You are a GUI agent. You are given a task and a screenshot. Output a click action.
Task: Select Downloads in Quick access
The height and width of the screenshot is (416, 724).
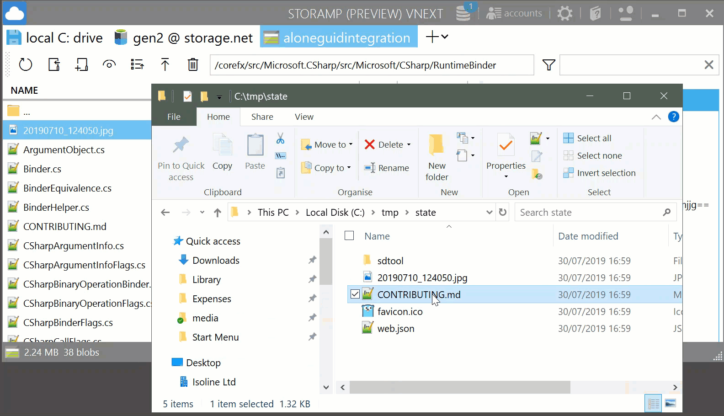216,260
